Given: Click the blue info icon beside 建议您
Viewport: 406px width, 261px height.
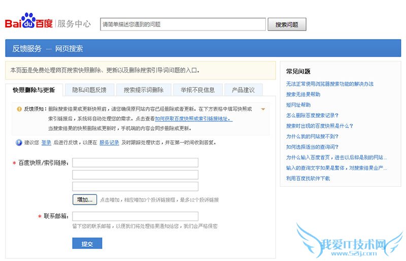Looking at the screenshot, I should 19,143.
